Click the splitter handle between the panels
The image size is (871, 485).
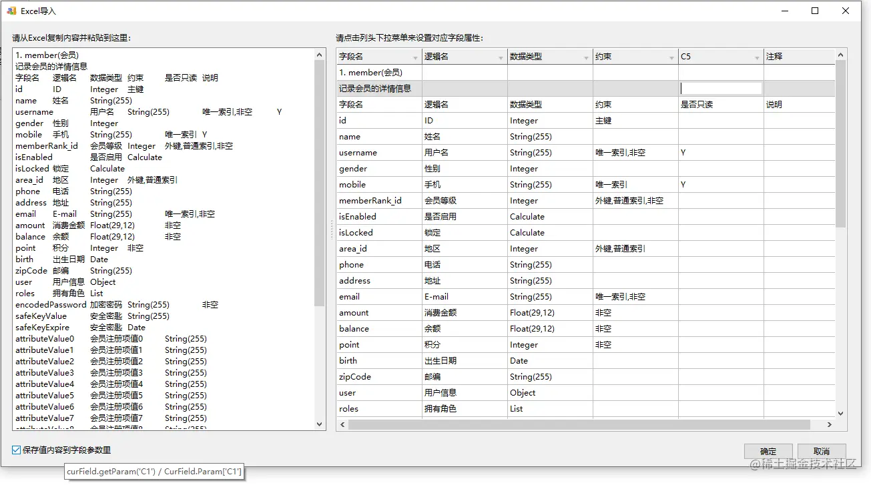pyautogui.click(x=331, y=229)
